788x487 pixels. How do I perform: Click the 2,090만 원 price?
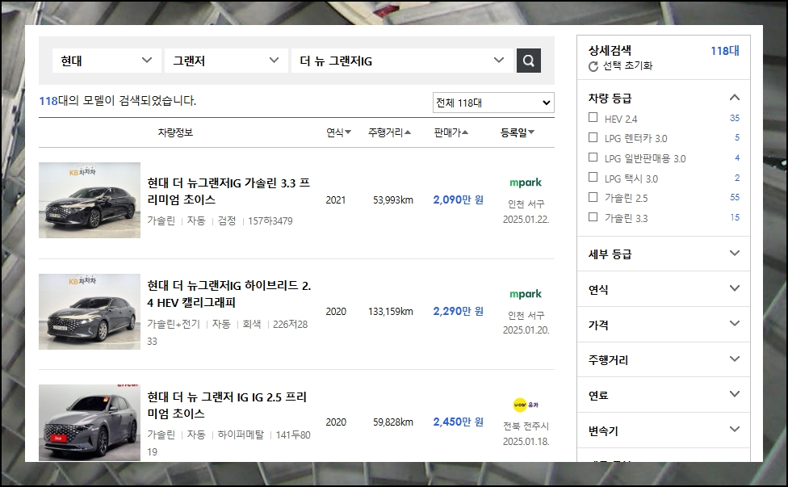(459, 200)
